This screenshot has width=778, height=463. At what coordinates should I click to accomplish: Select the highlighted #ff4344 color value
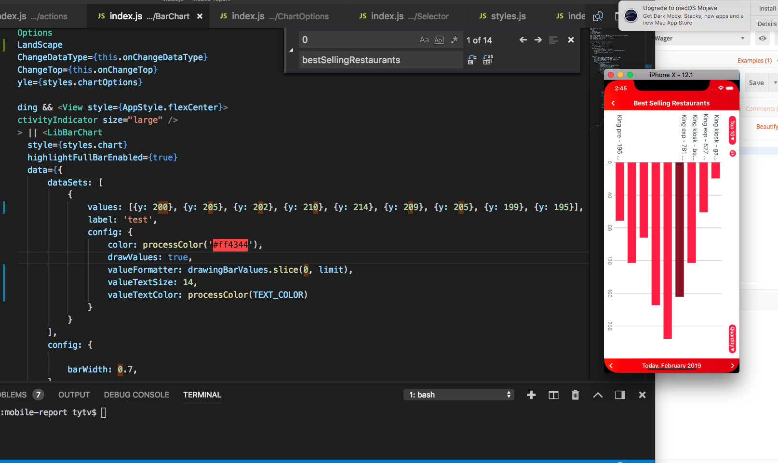(230, 245)
